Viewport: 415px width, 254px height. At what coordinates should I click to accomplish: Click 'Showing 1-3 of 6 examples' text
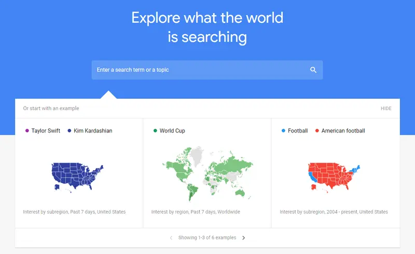207,238
